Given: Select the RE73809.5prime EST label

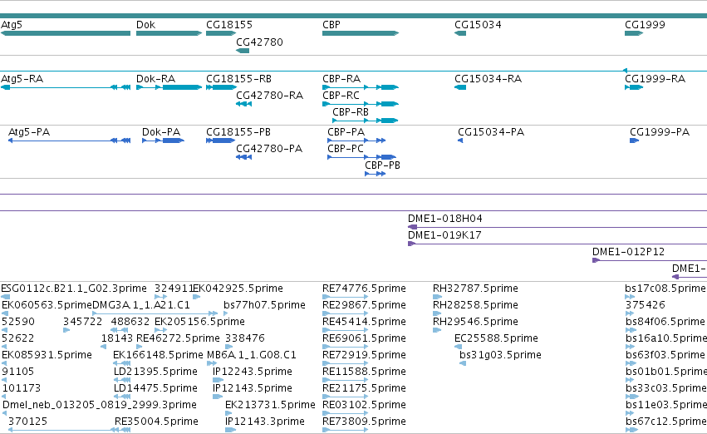Looking at the screenshot, I should pyautogui.click(x=365, y=422).
